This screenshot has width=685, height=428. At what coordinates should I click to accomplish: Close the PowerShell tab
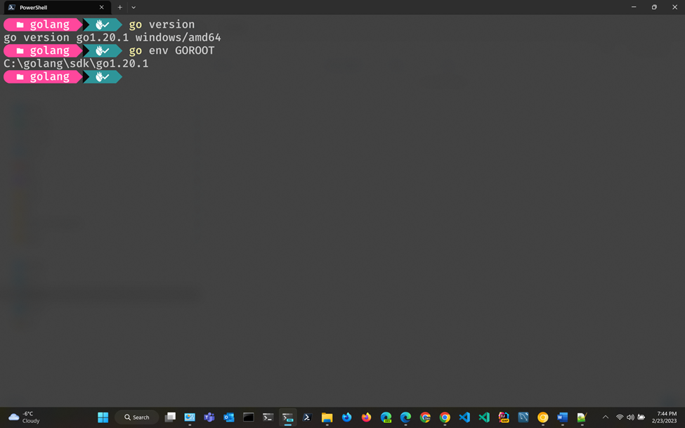pos(101,8)
